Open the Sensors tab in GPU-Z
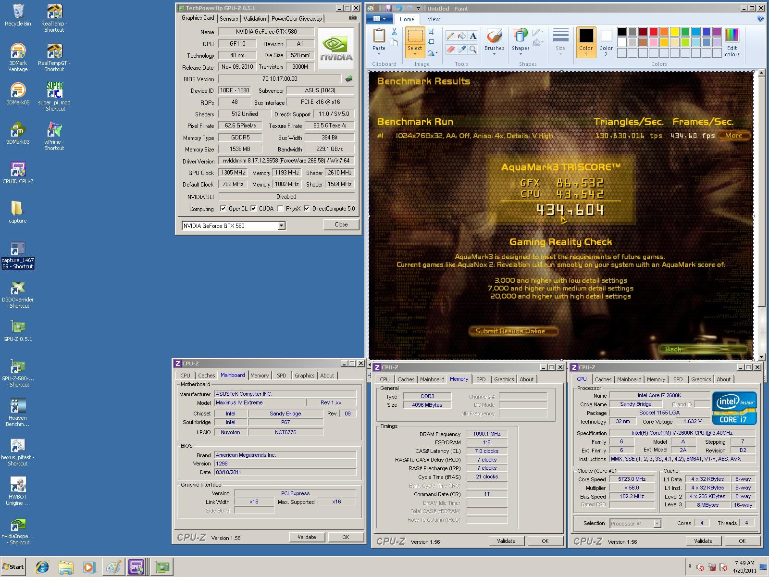769x577 pixels. point(229,18)
